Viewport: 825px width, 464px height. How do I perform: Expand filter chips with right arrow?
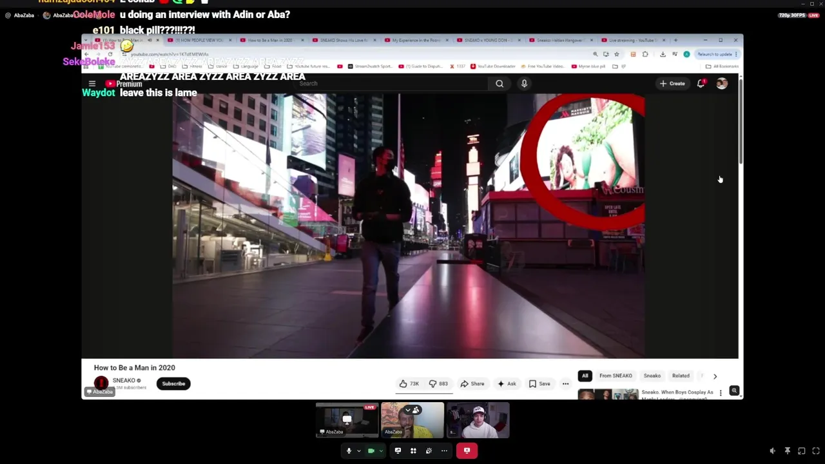pos(715,376)
